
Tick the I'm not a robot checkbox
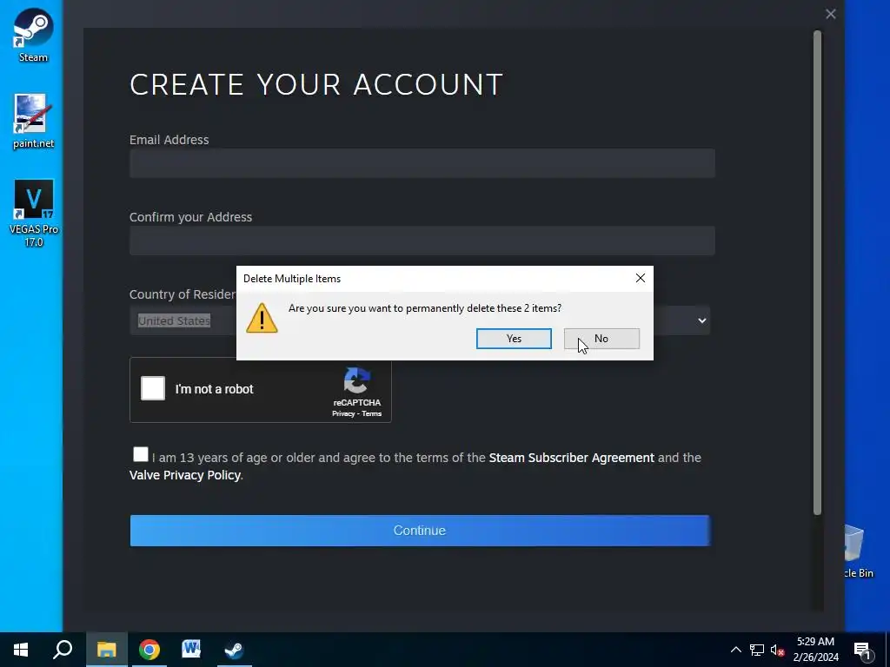(x=153, y=388)
